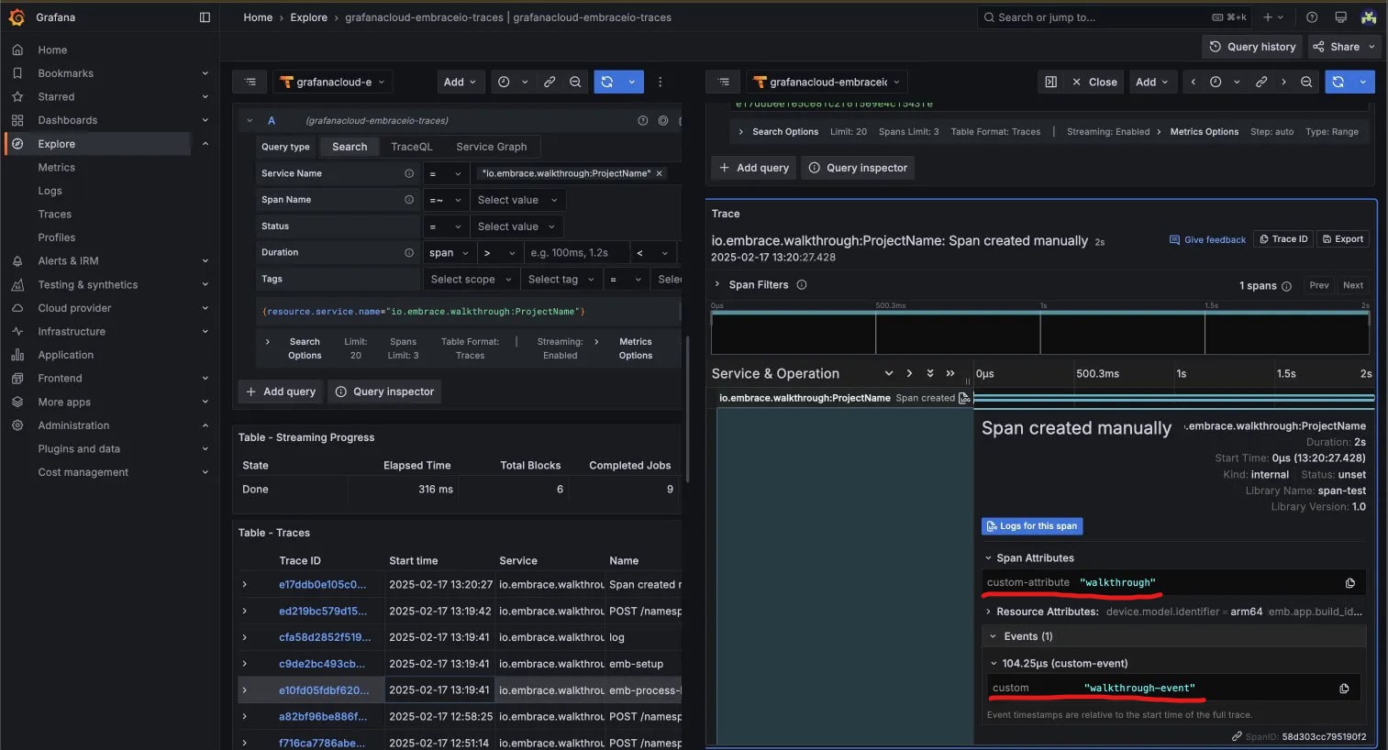The width and height of the screenshot is (1388, 750).
Task: Click the Grafana logo icon
Action: click(17, 17)
